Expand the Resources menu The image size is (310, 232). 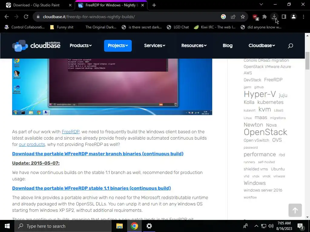[x=194, y=46]
